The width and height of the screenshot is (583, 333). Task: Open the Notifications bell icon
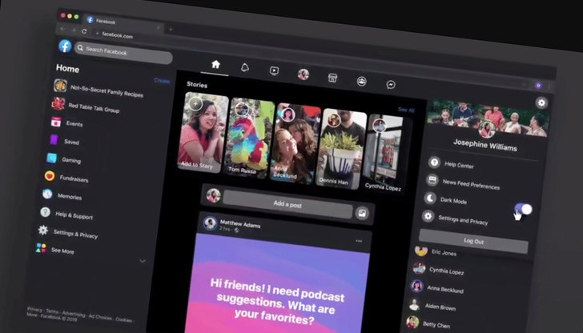(244, 67)
